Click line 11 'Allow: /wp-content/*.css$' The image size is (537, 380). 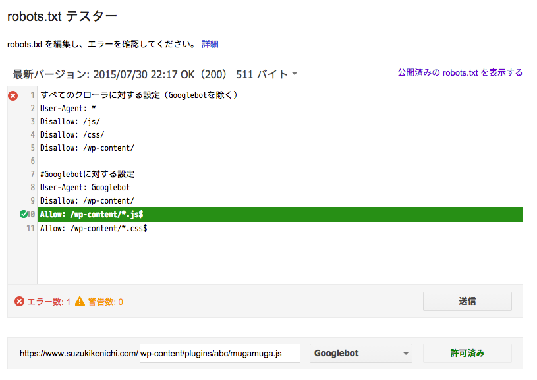point(94,229)
